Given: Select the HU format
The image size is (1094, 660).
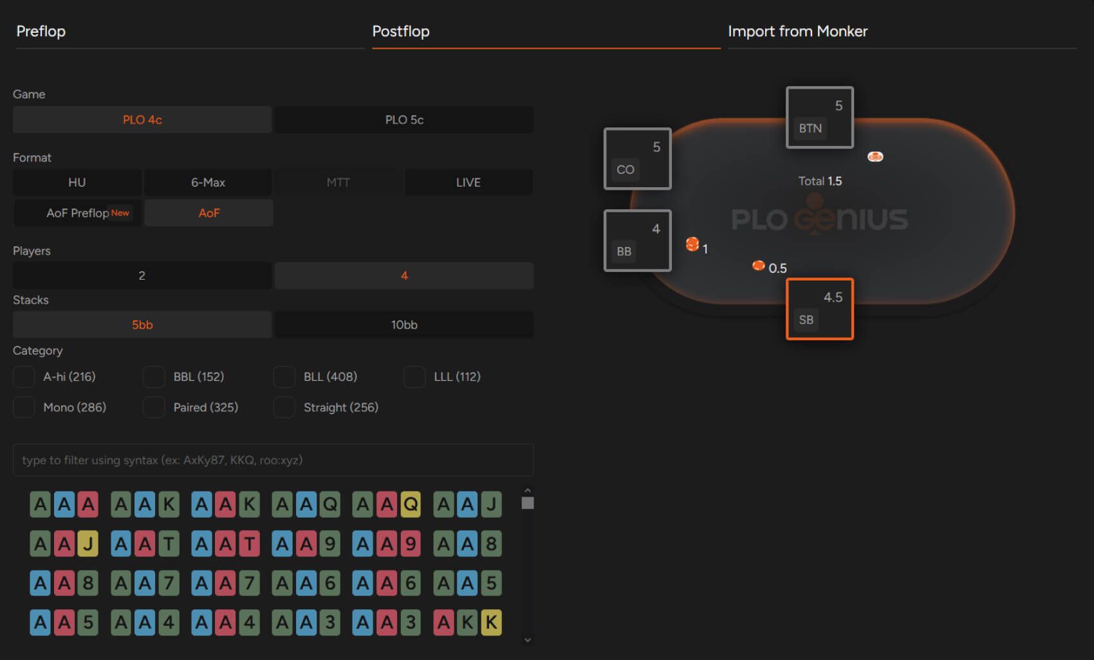Looking at the screenshot, I should [77, 182].
